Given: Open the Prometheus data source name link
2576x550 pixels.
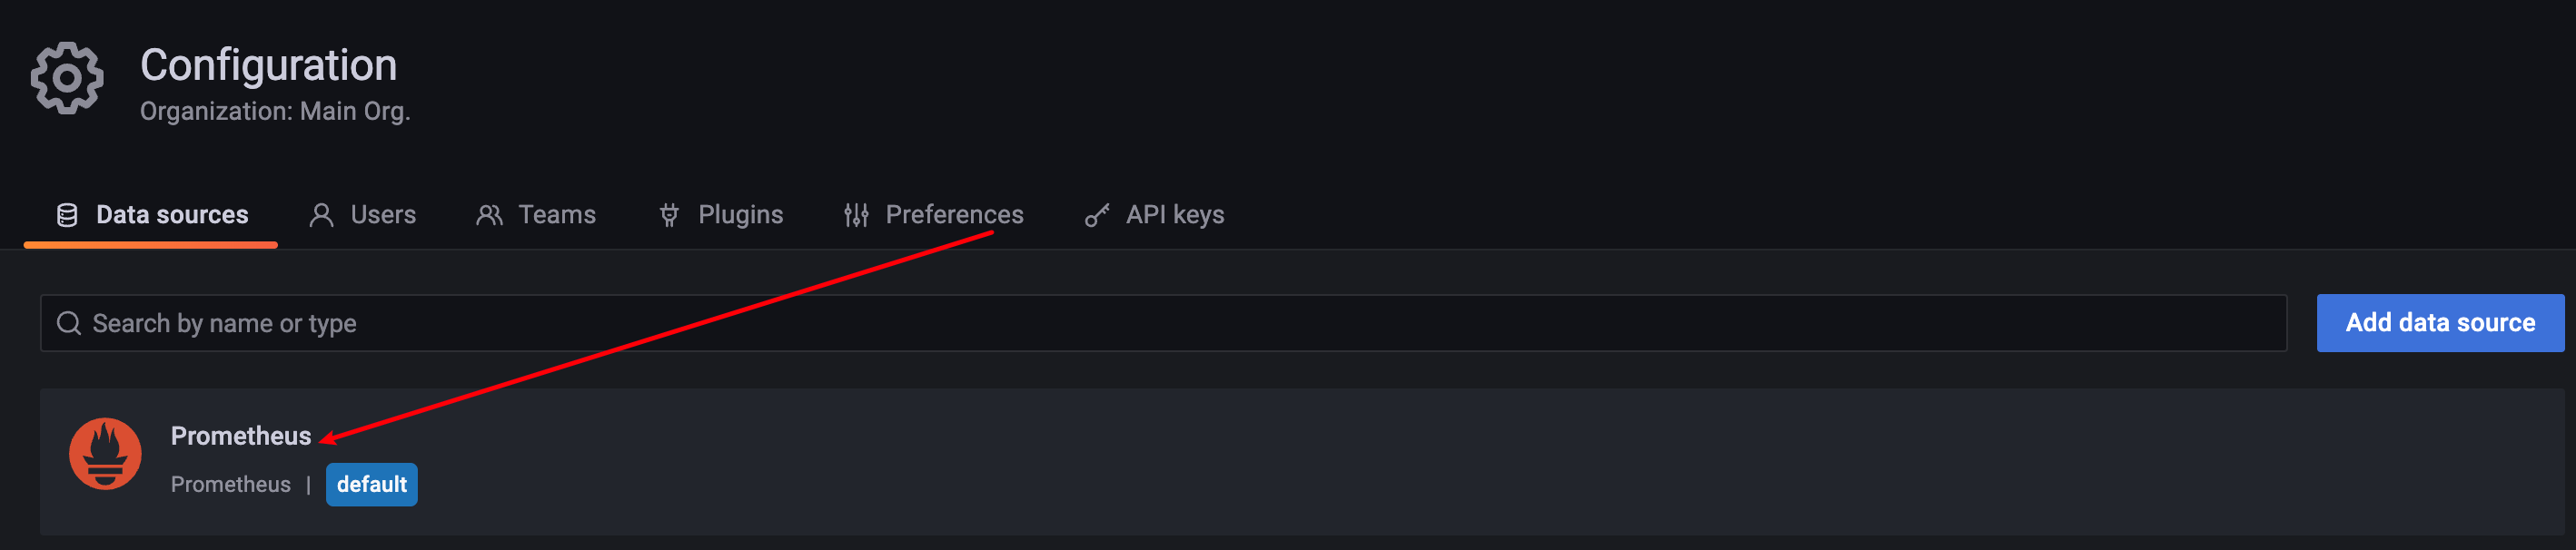Looking at the screenshot, I should [x=240, y=436].
